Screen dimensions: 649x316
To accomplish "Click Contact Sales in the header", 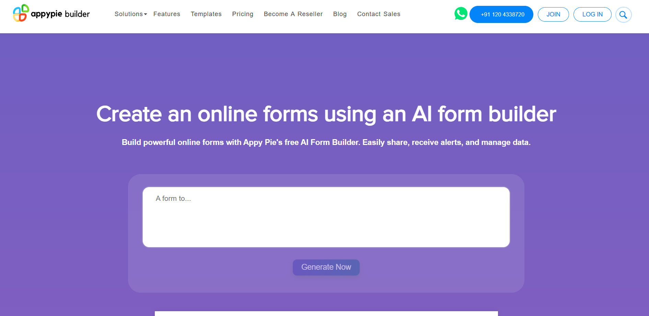I will click(379, 14).
